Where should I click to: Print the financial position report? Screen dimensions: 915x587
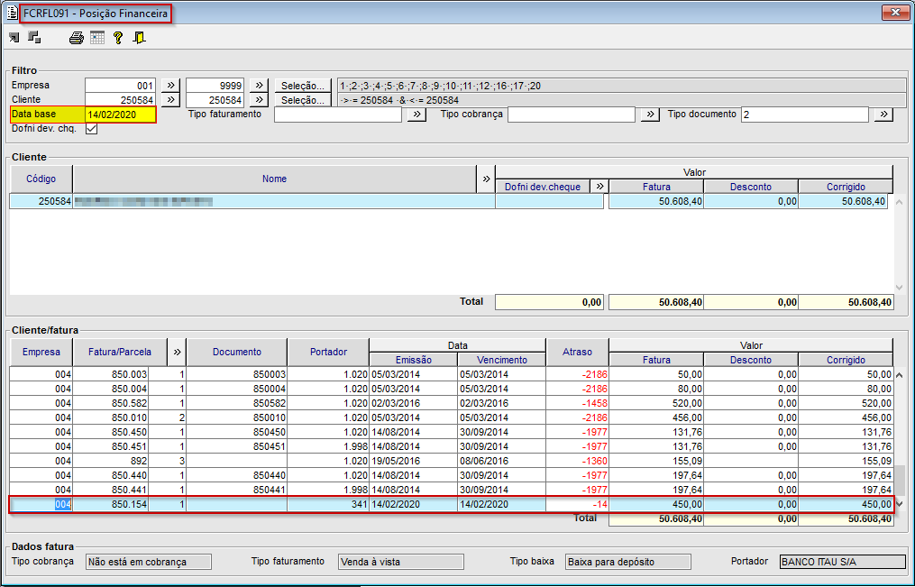77,38
